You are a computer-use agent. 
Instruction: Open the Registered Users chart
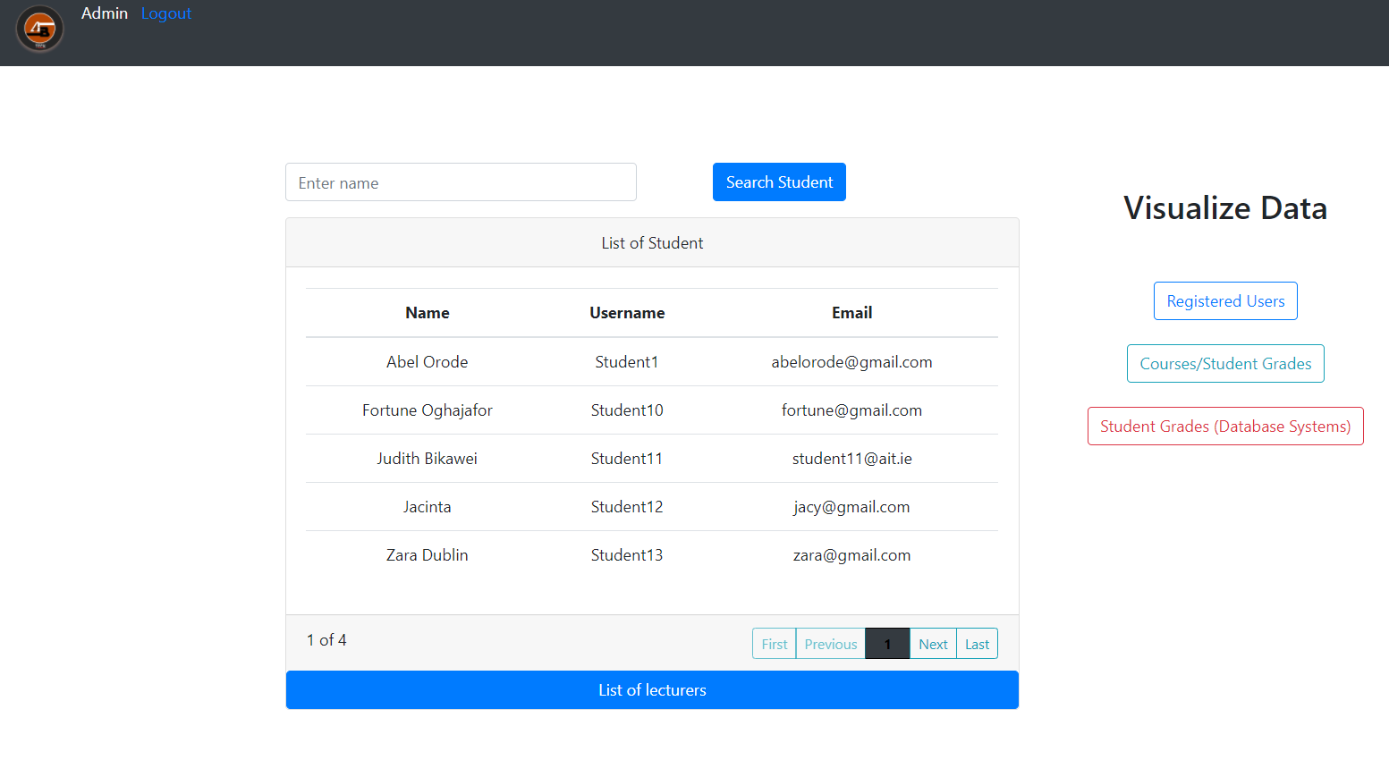pyautogui.click(x=1224, y=300)
